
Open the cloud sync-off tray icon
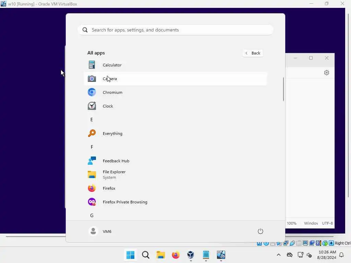click(x=290, y=255)
